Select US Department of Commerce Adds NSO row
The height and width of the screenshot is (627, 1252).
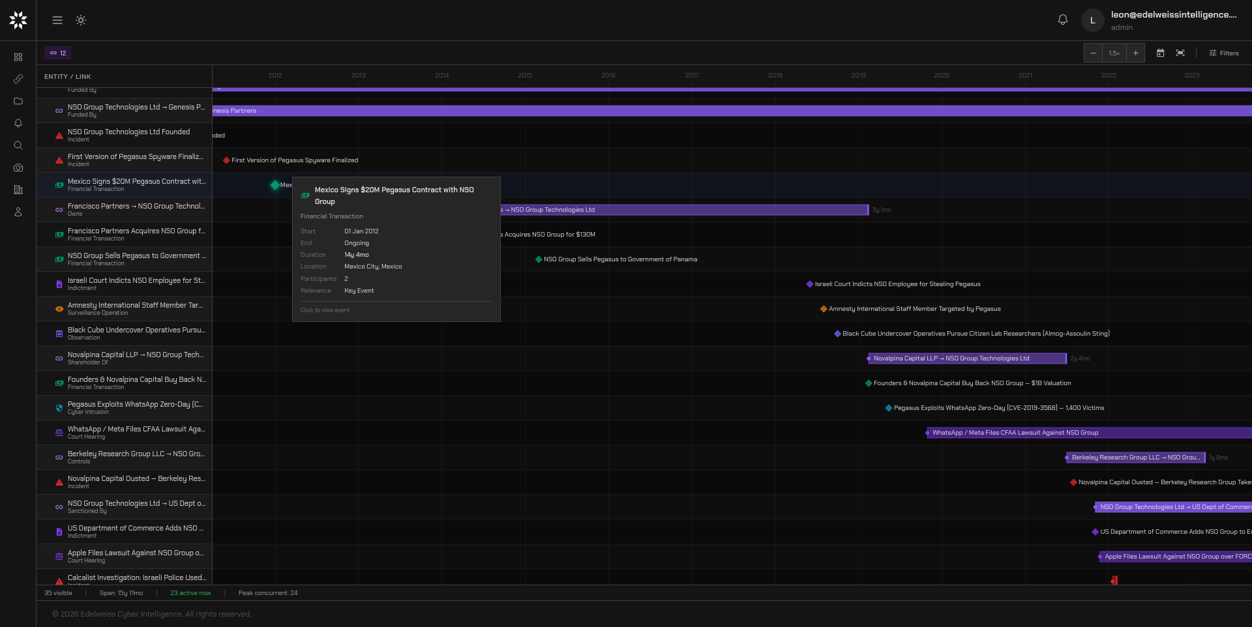[x=124, y=532]
